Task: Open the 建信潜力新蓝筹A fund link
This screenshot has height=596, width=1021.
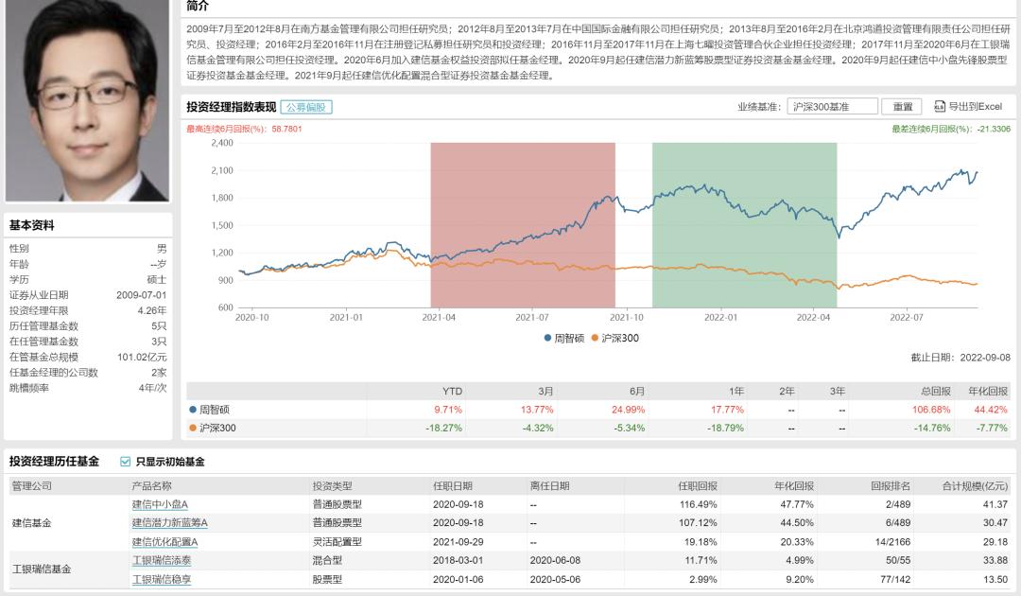Action: coord(169,523)
